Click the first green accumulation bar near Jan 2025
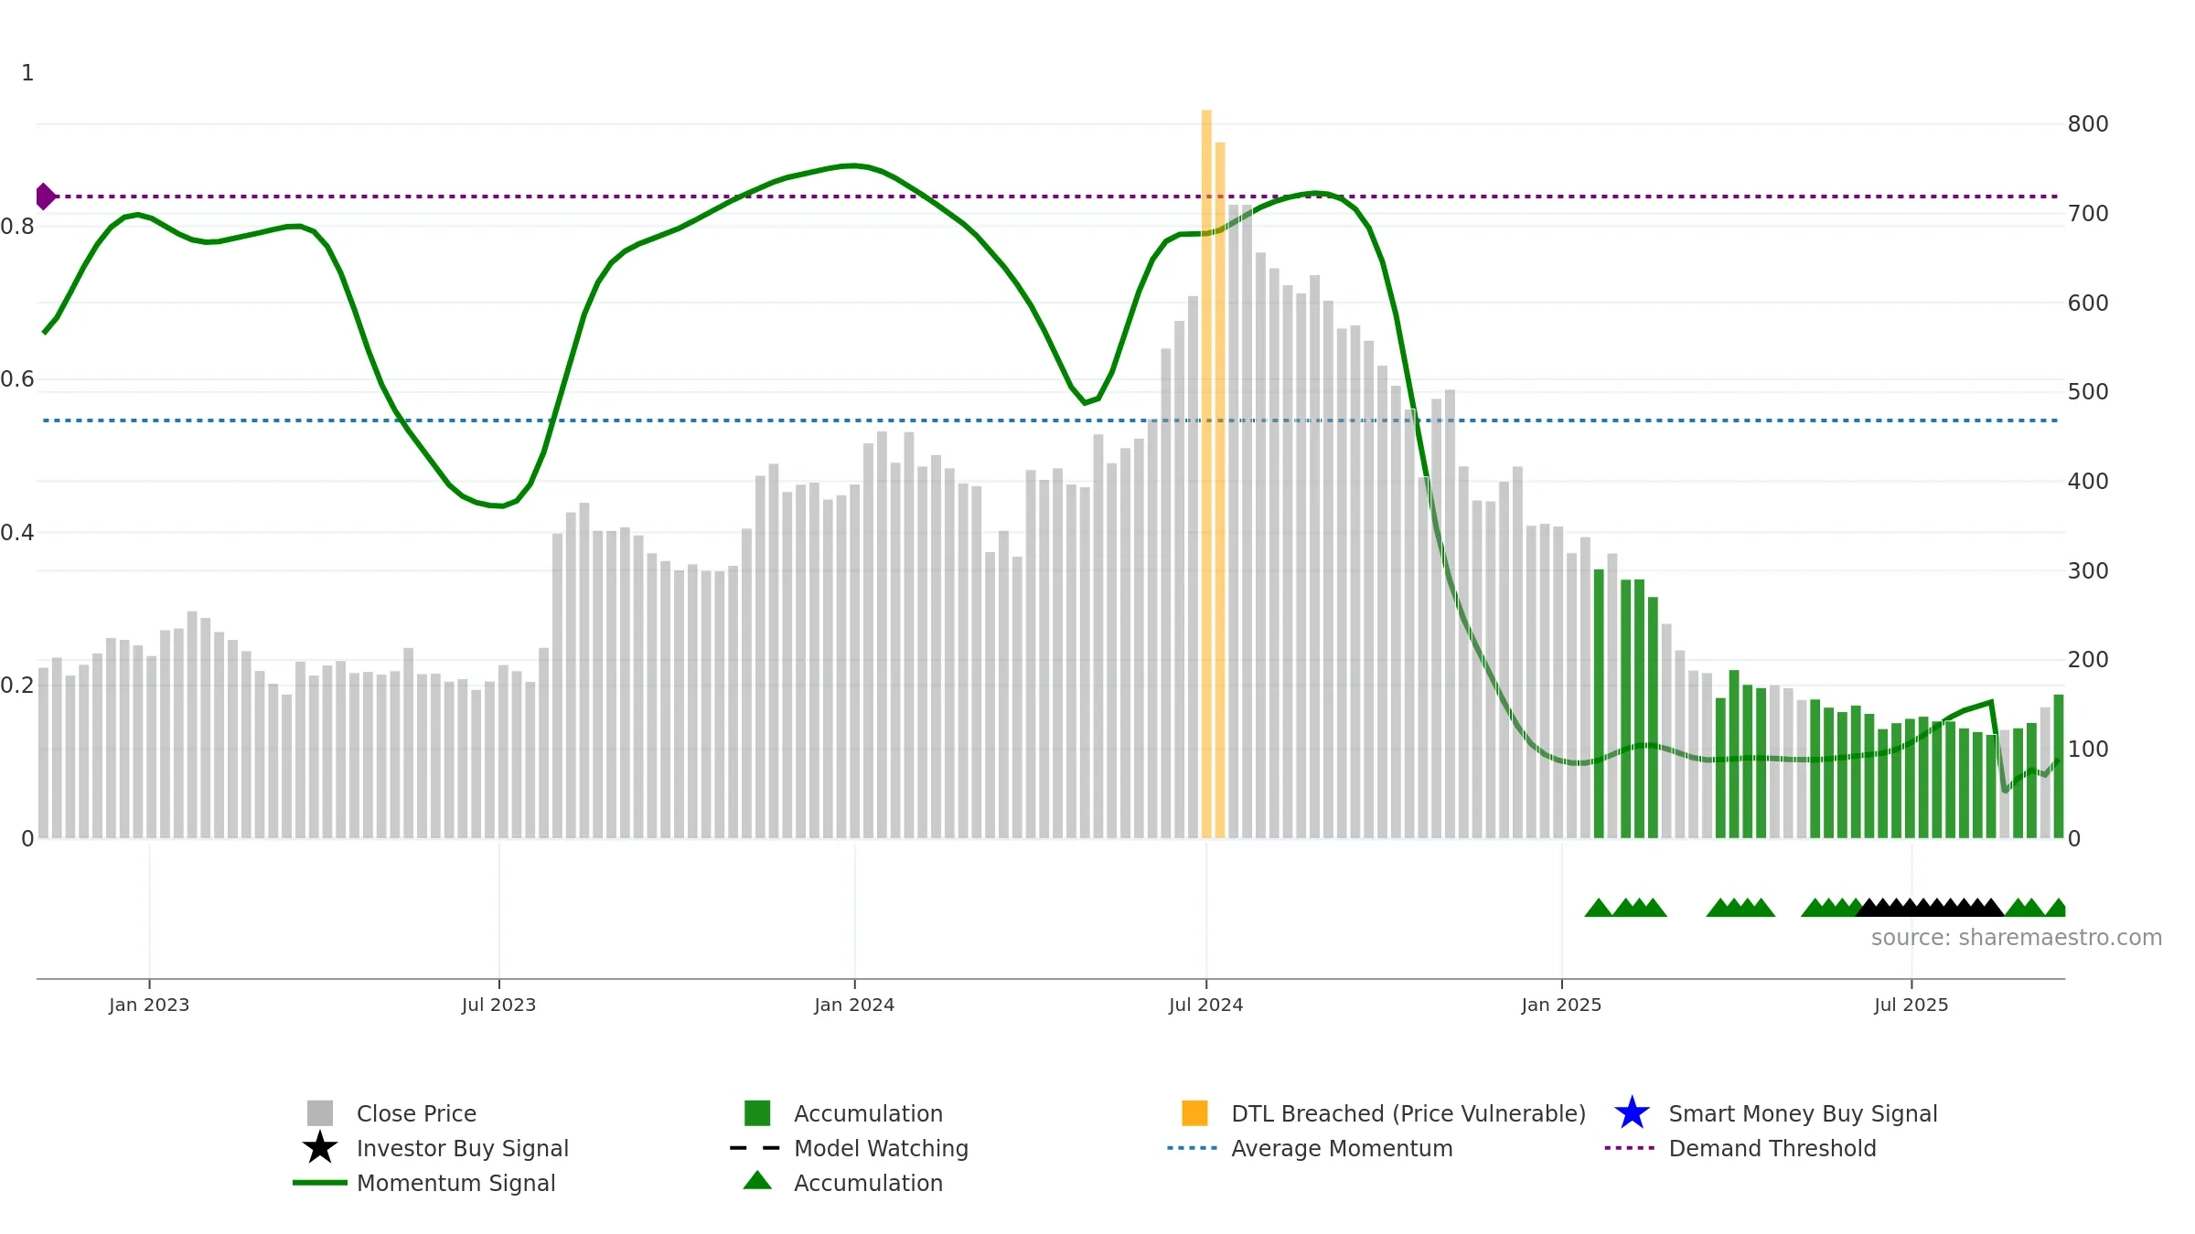The height and width of the screenshot is (1234, 2195). (x=1599, y=704)
